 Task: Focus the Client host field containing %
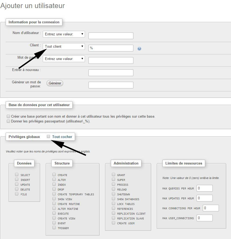[x=111, y=48]
